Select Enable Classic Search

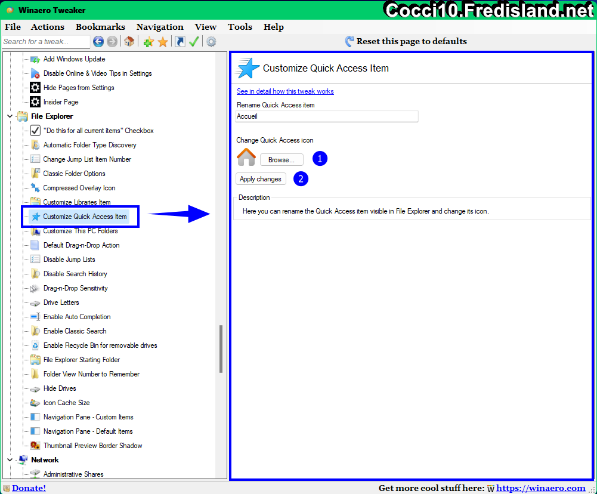pos(75,331)
